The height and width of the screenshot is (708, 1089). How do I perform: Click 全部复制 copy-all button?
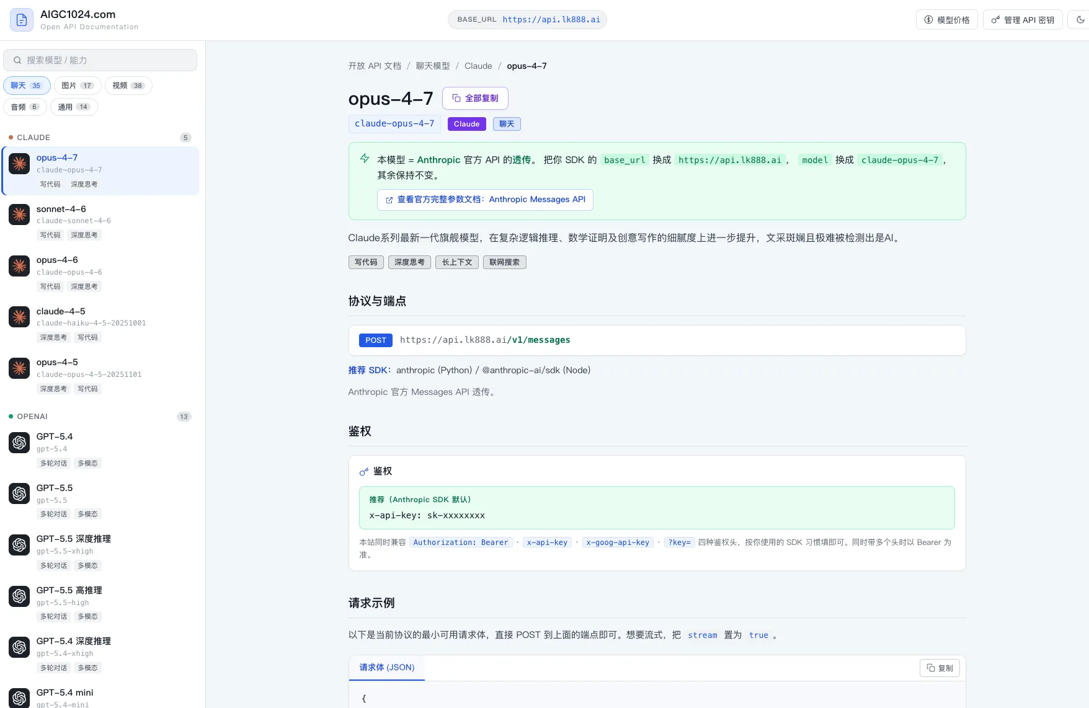tap(475, 98)
